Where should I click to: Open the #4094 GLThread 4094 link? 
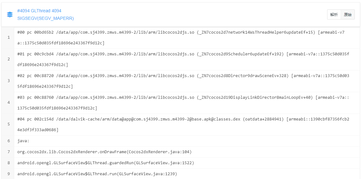39,11
